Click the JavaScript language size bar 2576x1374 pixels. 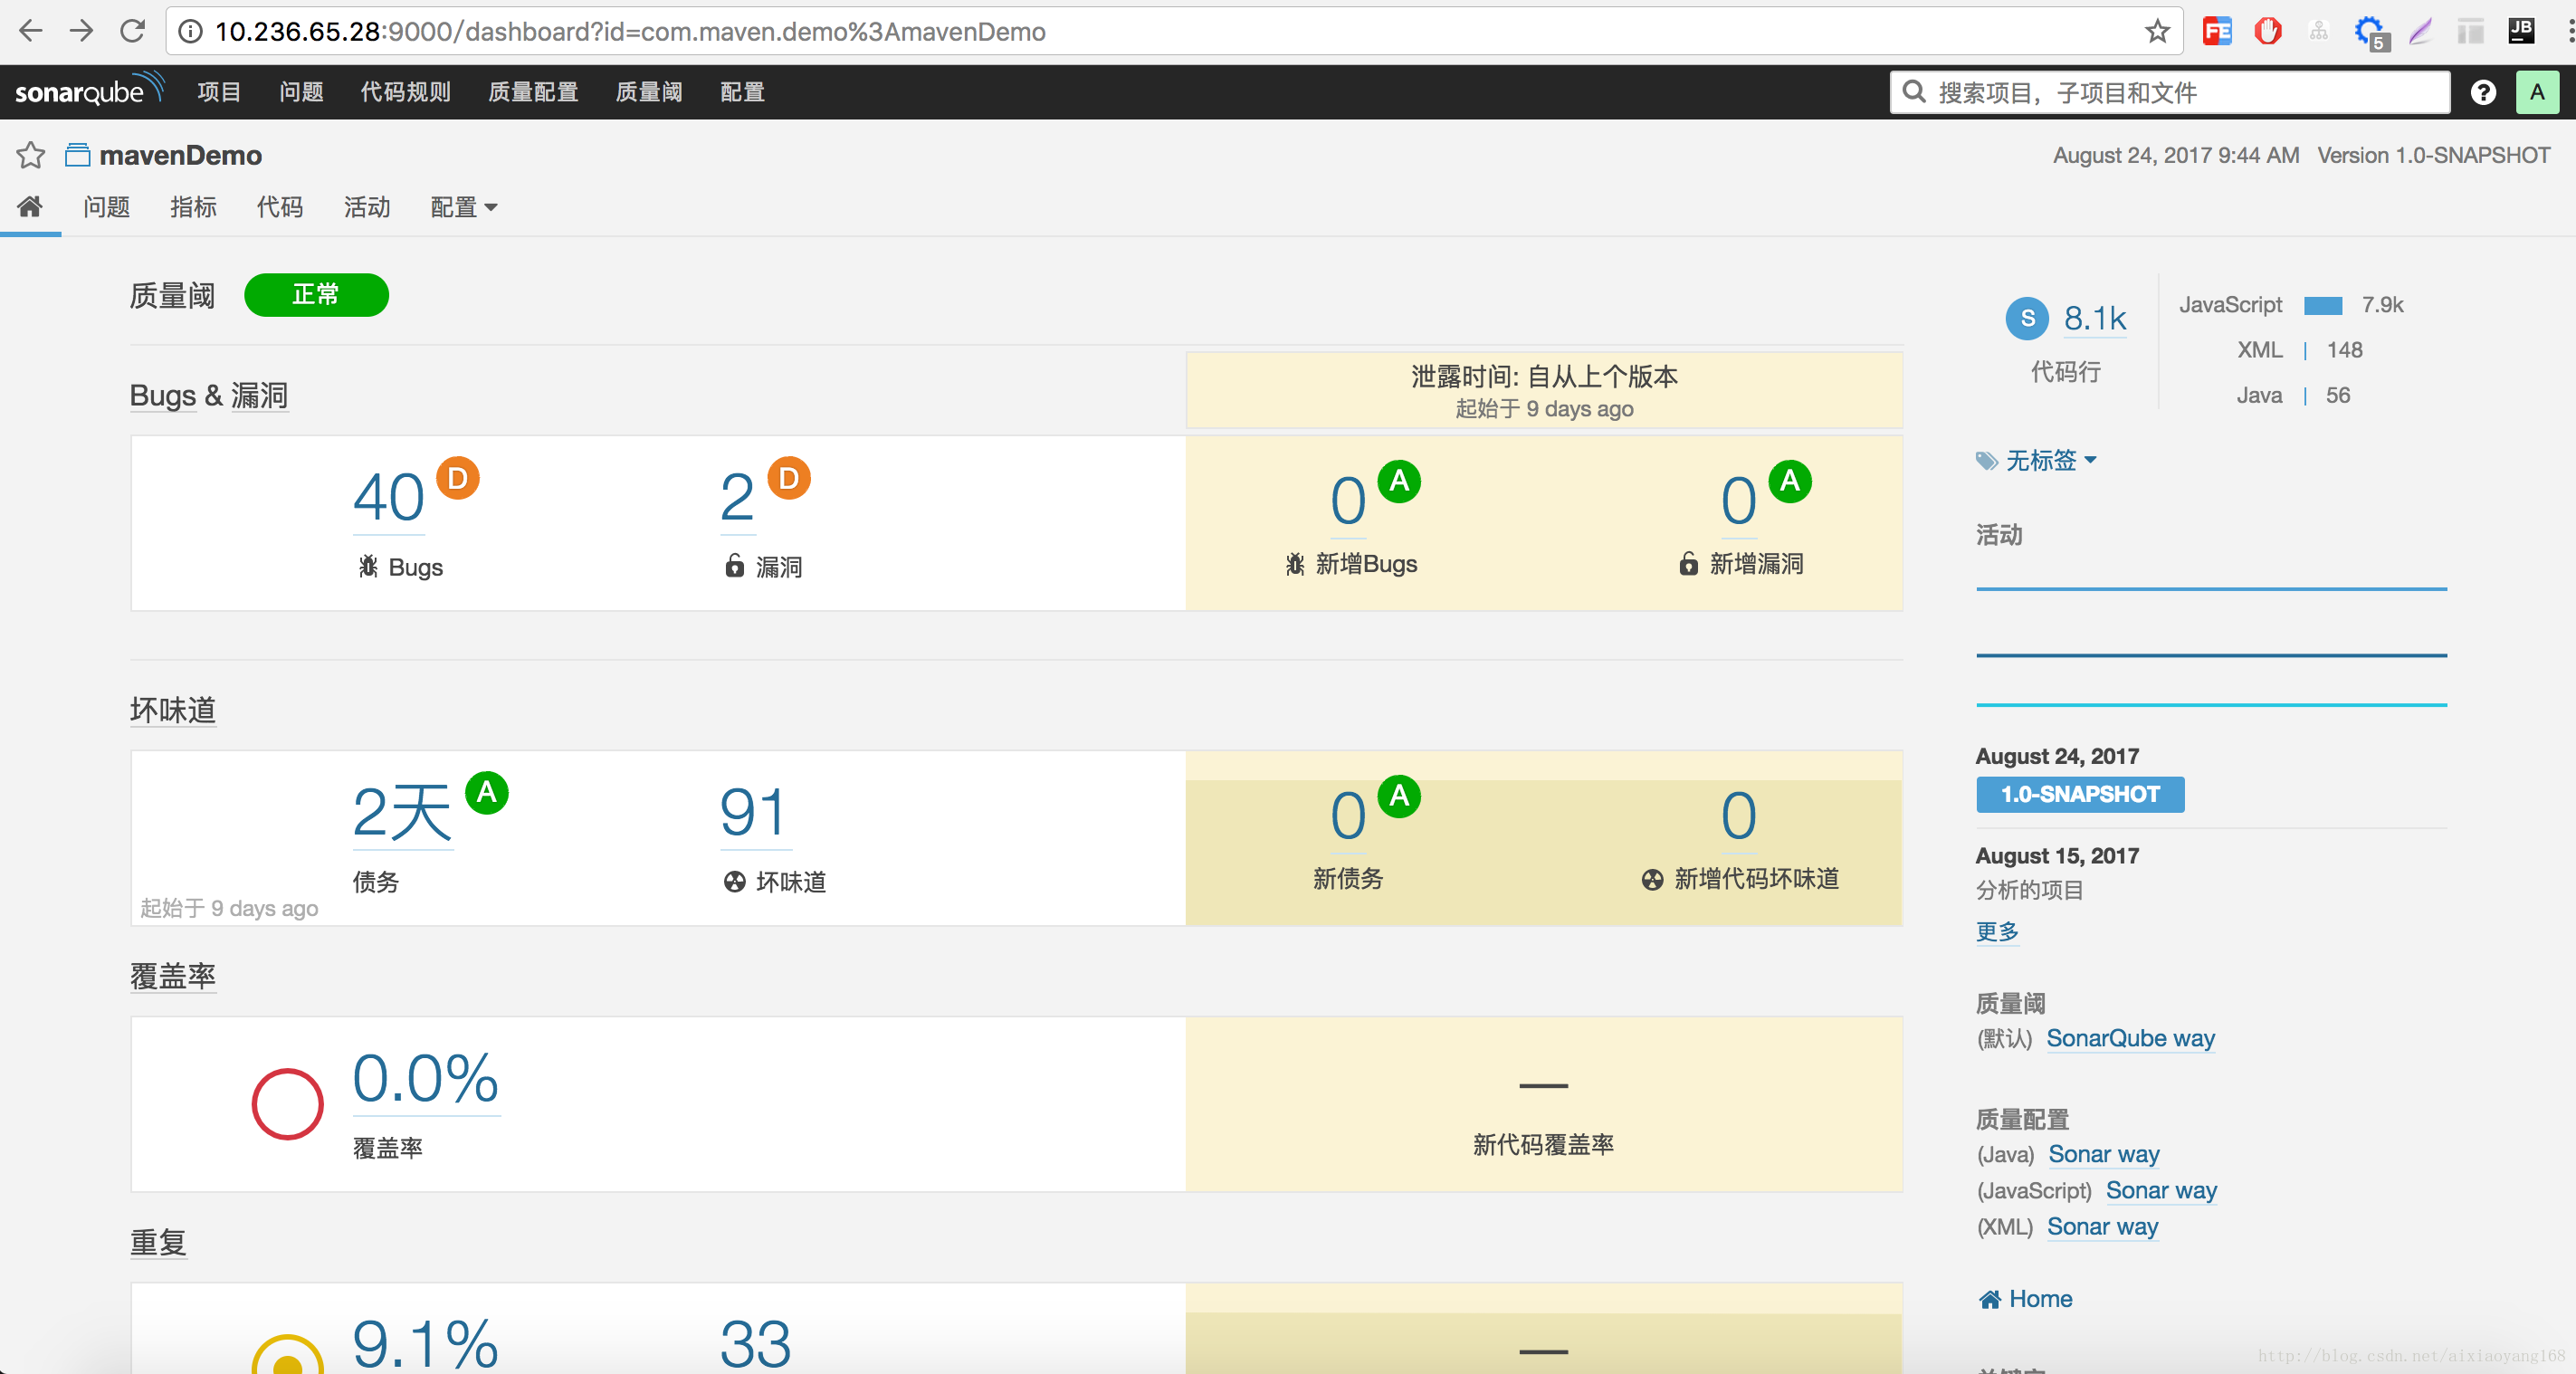[2322, 305]
